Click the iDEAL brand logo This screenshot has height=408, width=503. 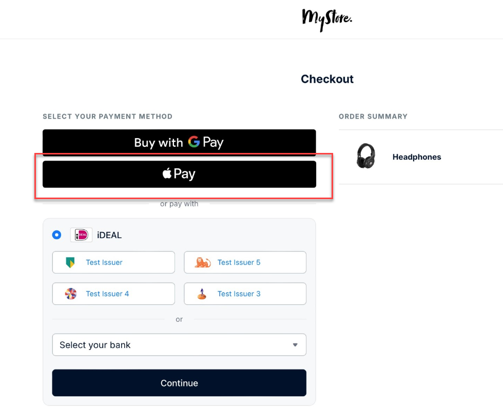pos(81,235)
